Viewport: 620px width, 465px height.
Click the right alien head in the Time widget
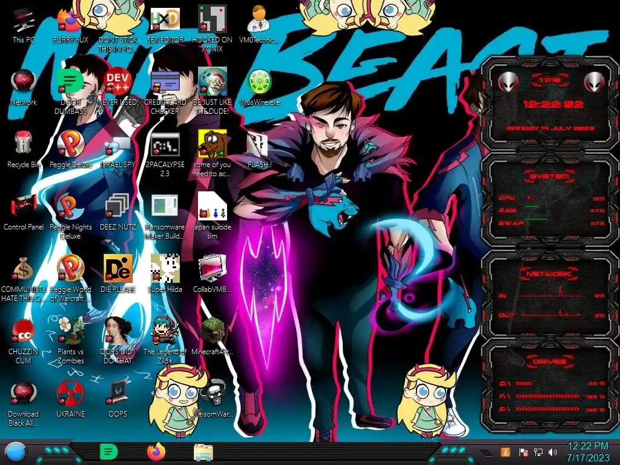point(595,82)
